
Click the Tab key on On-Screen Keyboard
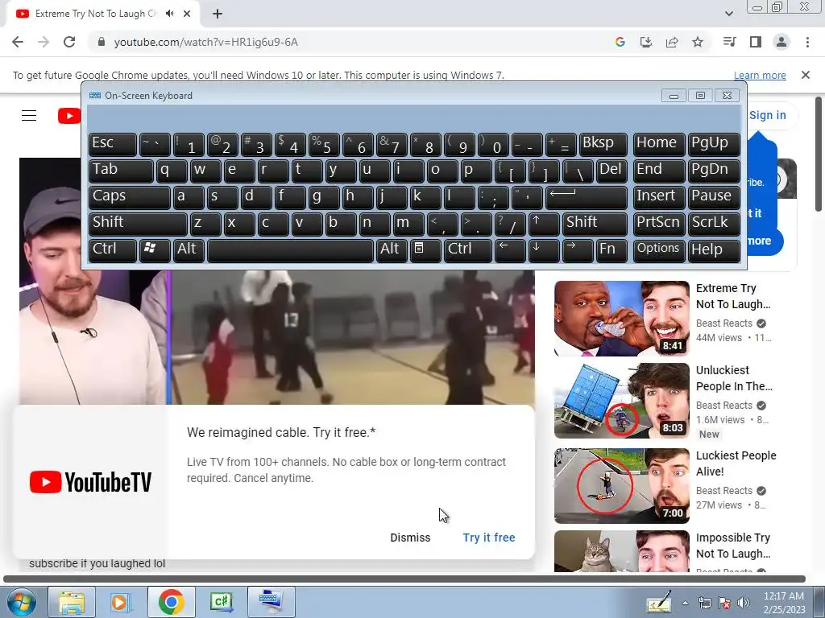tap(121, 171)
